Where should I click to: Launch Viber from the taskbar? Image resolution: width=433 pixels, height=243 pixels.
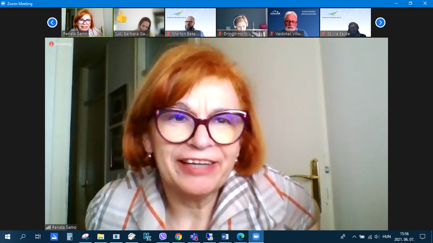(163, 237)
